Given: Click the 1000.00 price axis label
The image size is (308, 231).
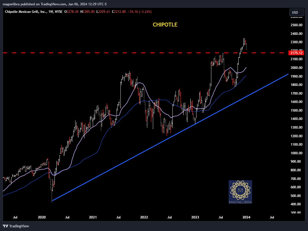Looking at the screenshot, I should (297, 153).
